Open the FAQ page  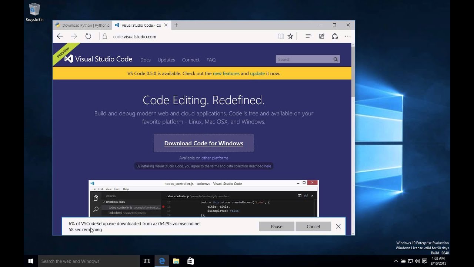(x=211, y=60)
